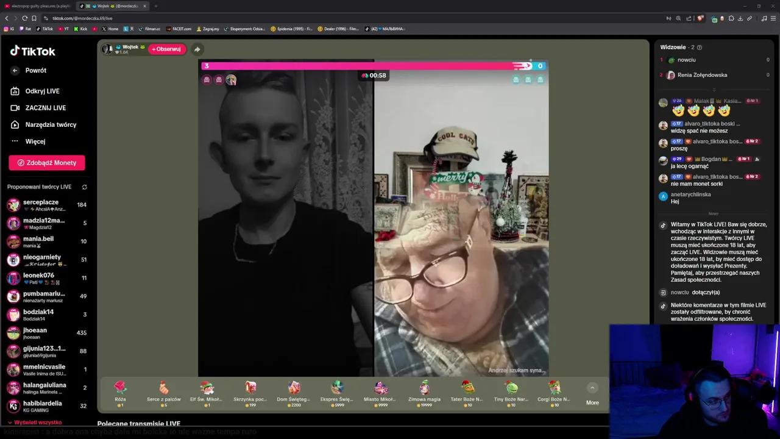780x439 pixels.
Task: Open madzia12ma live creator row
Action: point(47,223)
